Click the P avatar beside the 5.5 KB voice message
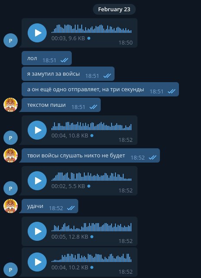This screenshot has height=278, width=201. [11, 189]
